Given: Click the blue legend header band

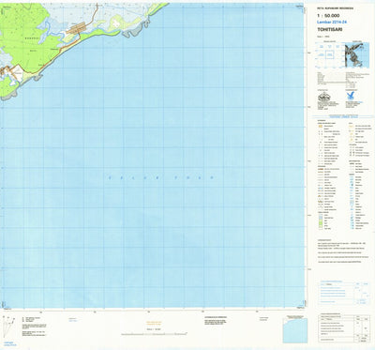Looking at the screenshot, I should click(343, 116).
